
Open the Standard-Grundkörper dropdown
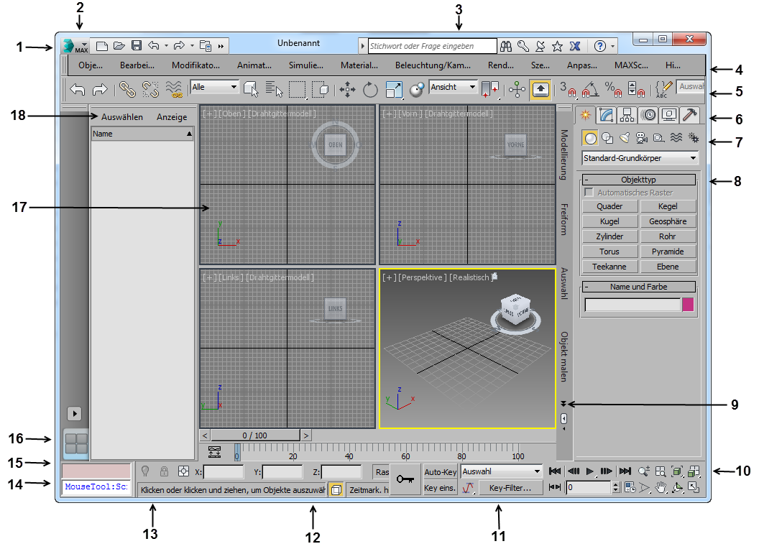pyautogui.click(x=640, y=157)
